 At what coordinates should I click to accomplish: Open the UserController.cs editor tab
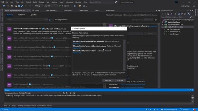52,10
